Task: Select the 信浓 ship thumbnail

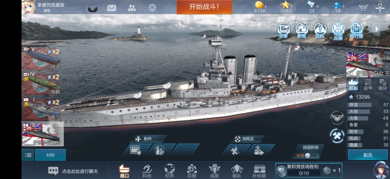Action: 42,59
